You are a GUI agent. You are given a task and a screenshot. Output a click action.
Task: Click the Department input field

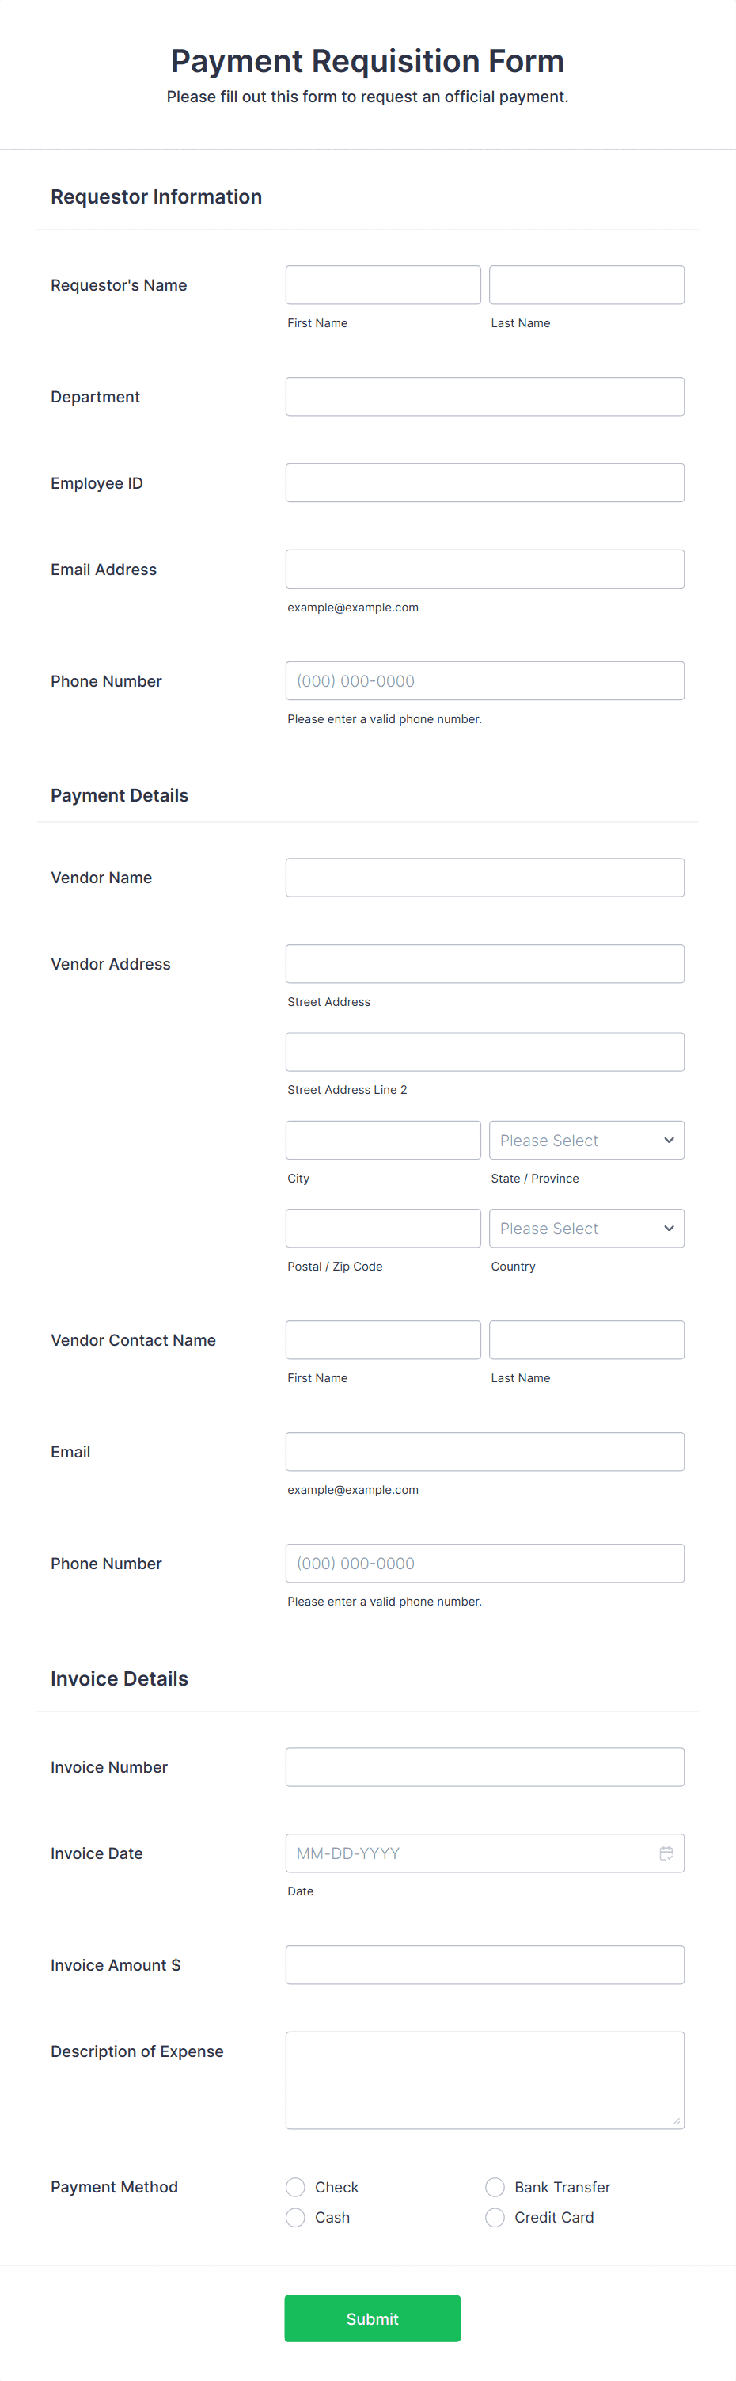tap(485, 395)
